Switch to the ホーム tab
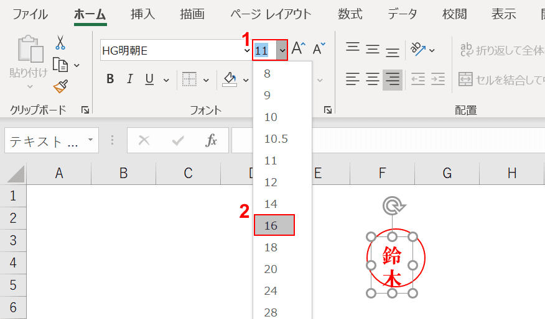This screenshot has height=319, width=545. pyautogui.click(x=90, y=14)
